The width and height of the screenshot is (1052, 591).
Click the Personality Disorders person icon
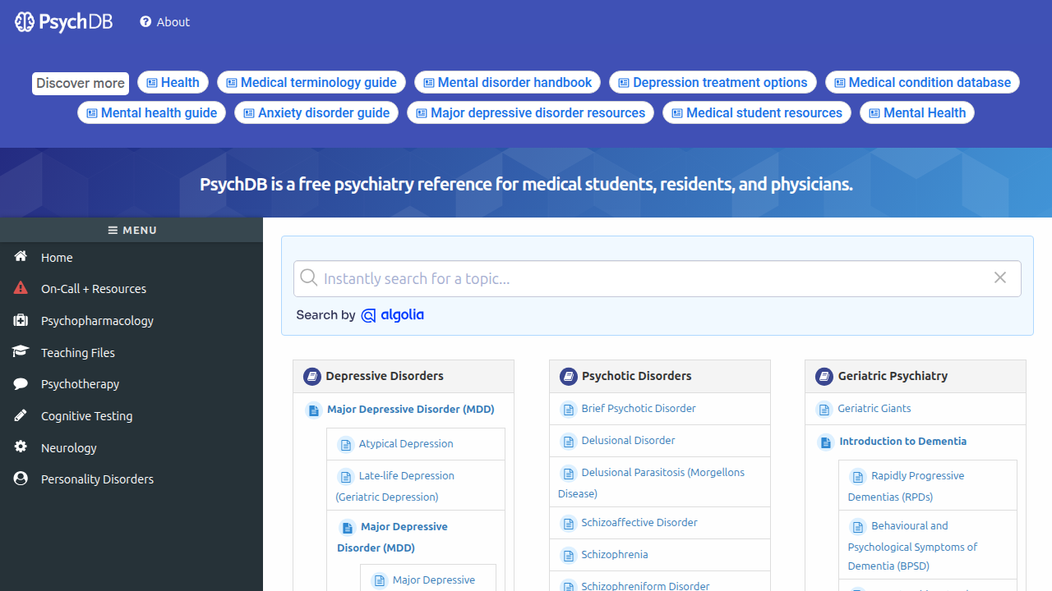click(21, 479)
